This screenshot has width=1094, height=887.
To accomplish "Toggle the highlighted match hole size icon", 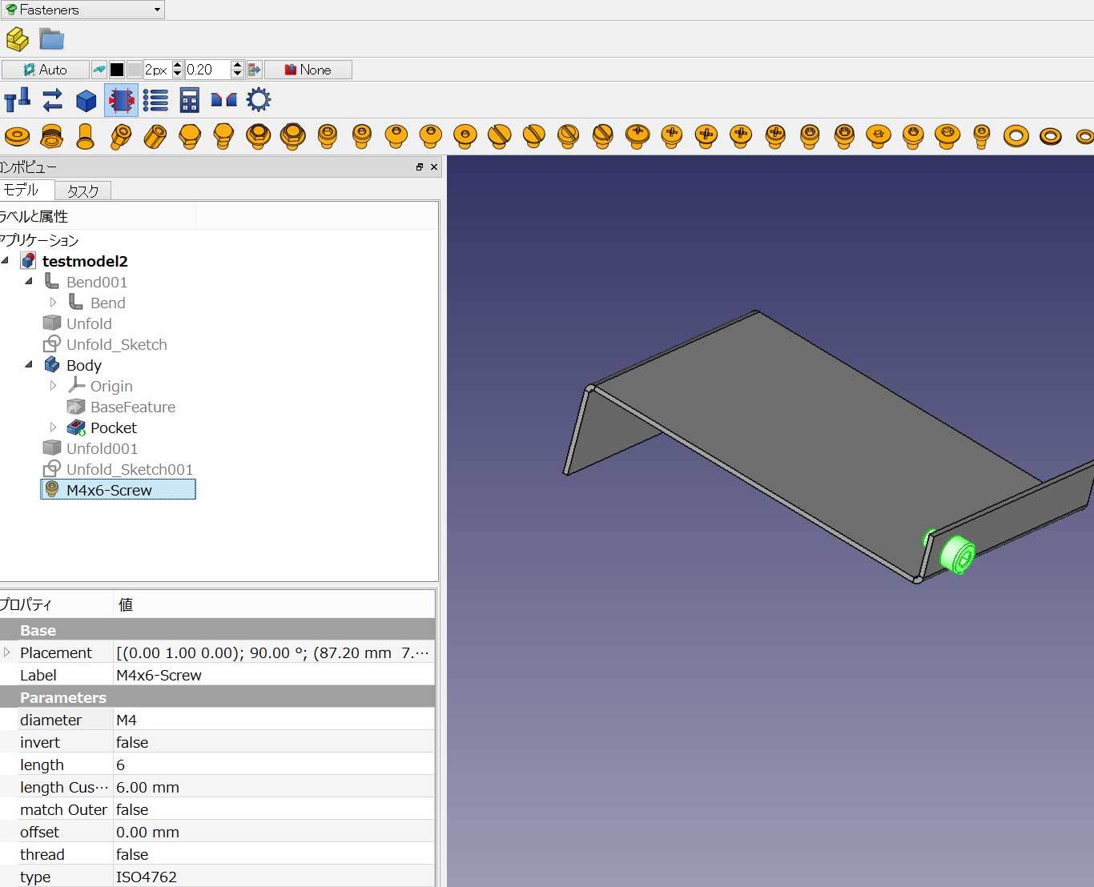I will [x=121, y=100].
